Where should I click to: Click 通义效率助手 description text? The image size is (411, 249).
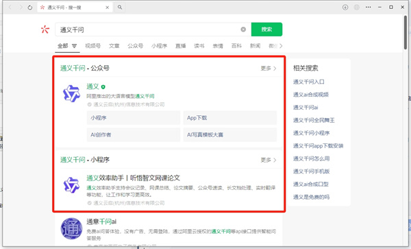tap(181, 191)
